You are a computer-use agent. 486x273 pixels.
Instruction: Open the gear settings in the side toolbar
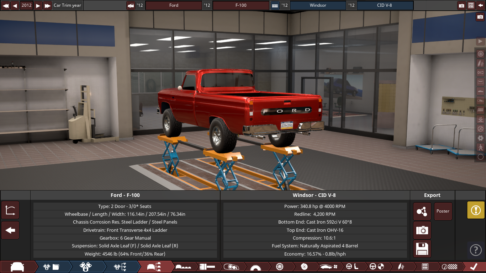tap(480, 138)
